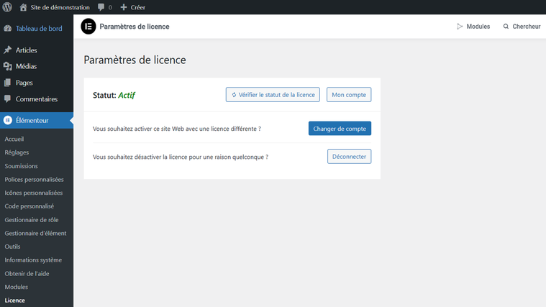Image resolution: width=546 pixels, height=307 pixels.
Task: Click the 'désactiver la licence' question text
Action: click(x=181, y=157)
